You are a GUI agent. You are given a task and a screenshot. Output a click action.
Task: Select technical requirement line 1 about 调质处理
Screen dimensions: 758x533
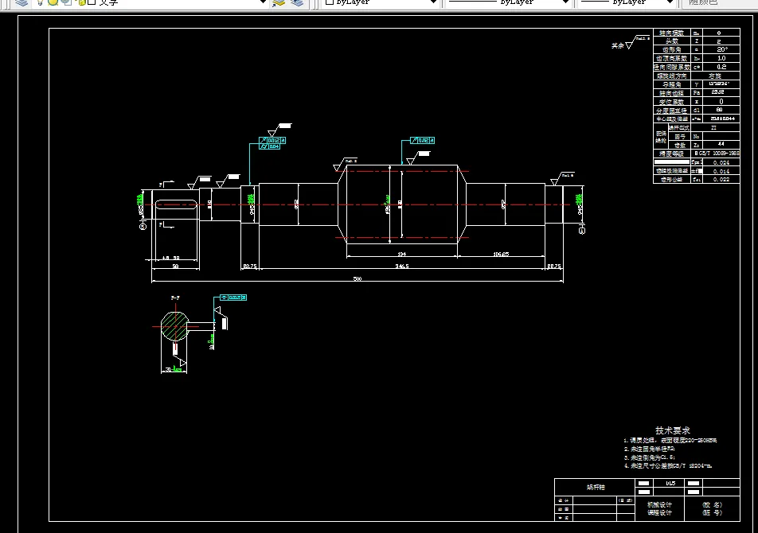(670, 440)
